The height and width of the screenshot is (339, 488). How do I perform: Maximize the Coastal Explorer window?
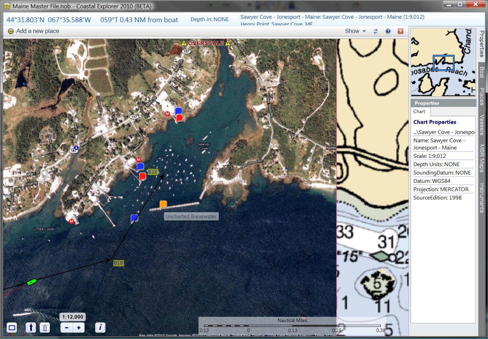point(460,5)
